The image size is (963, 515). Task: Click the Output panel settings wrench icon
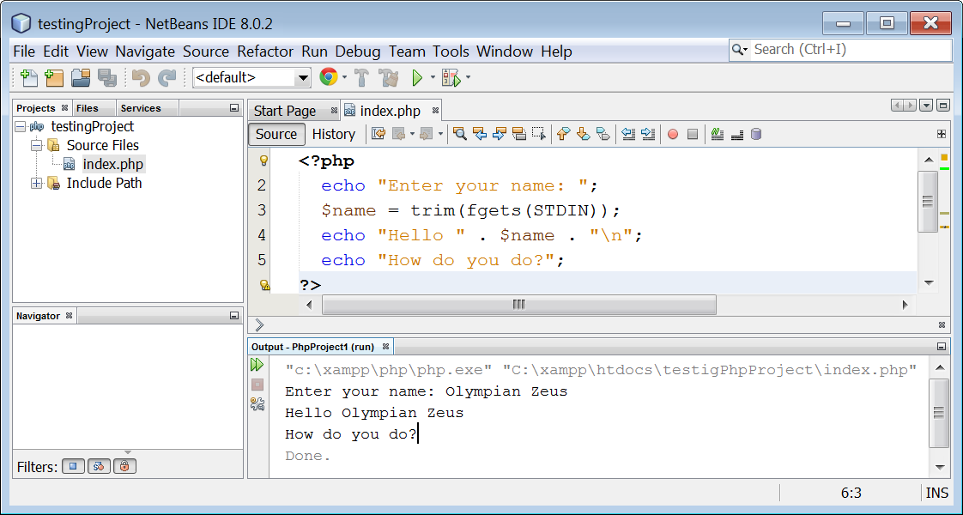point(257,404)
